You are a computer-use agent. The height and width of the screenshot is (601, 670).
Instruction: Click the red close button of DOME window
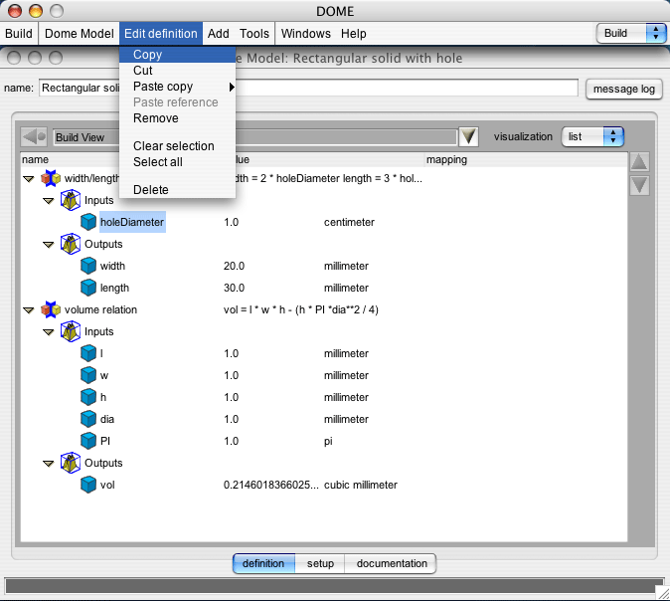point(15,10)
